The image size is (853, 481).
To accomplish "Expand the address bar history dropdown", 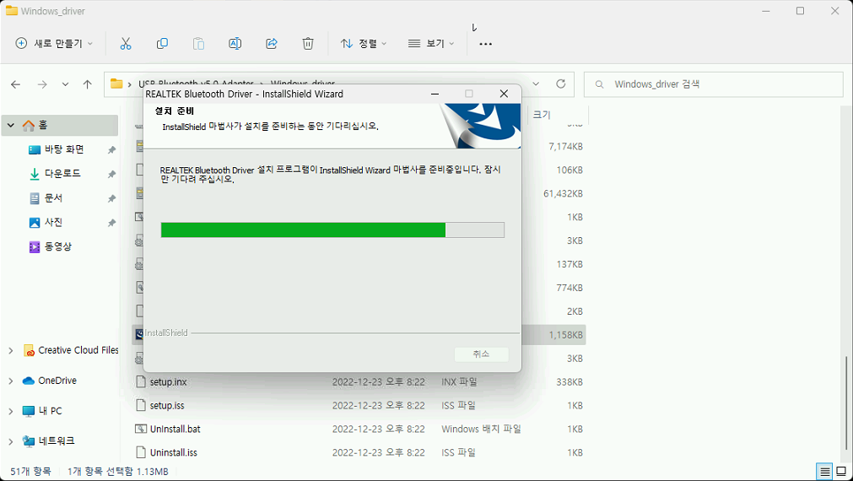I will (x=536, y=84).
